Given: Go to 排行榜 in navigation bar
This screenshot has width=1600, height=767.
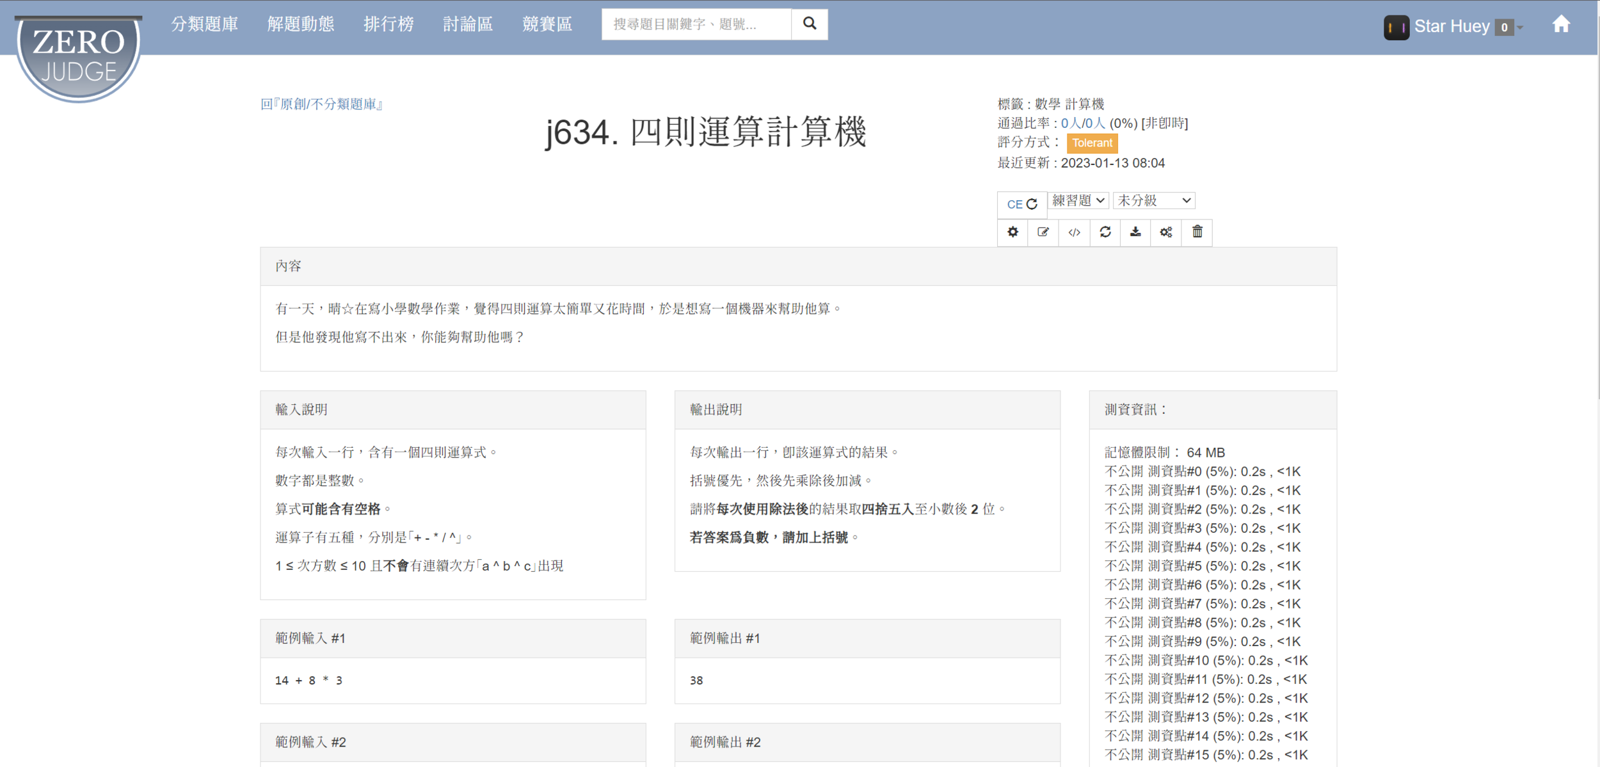Looking at the screenshot, I should tap(388, 24).
